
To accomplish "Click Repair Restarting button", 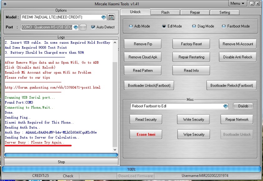I will [x=191, y=57].
